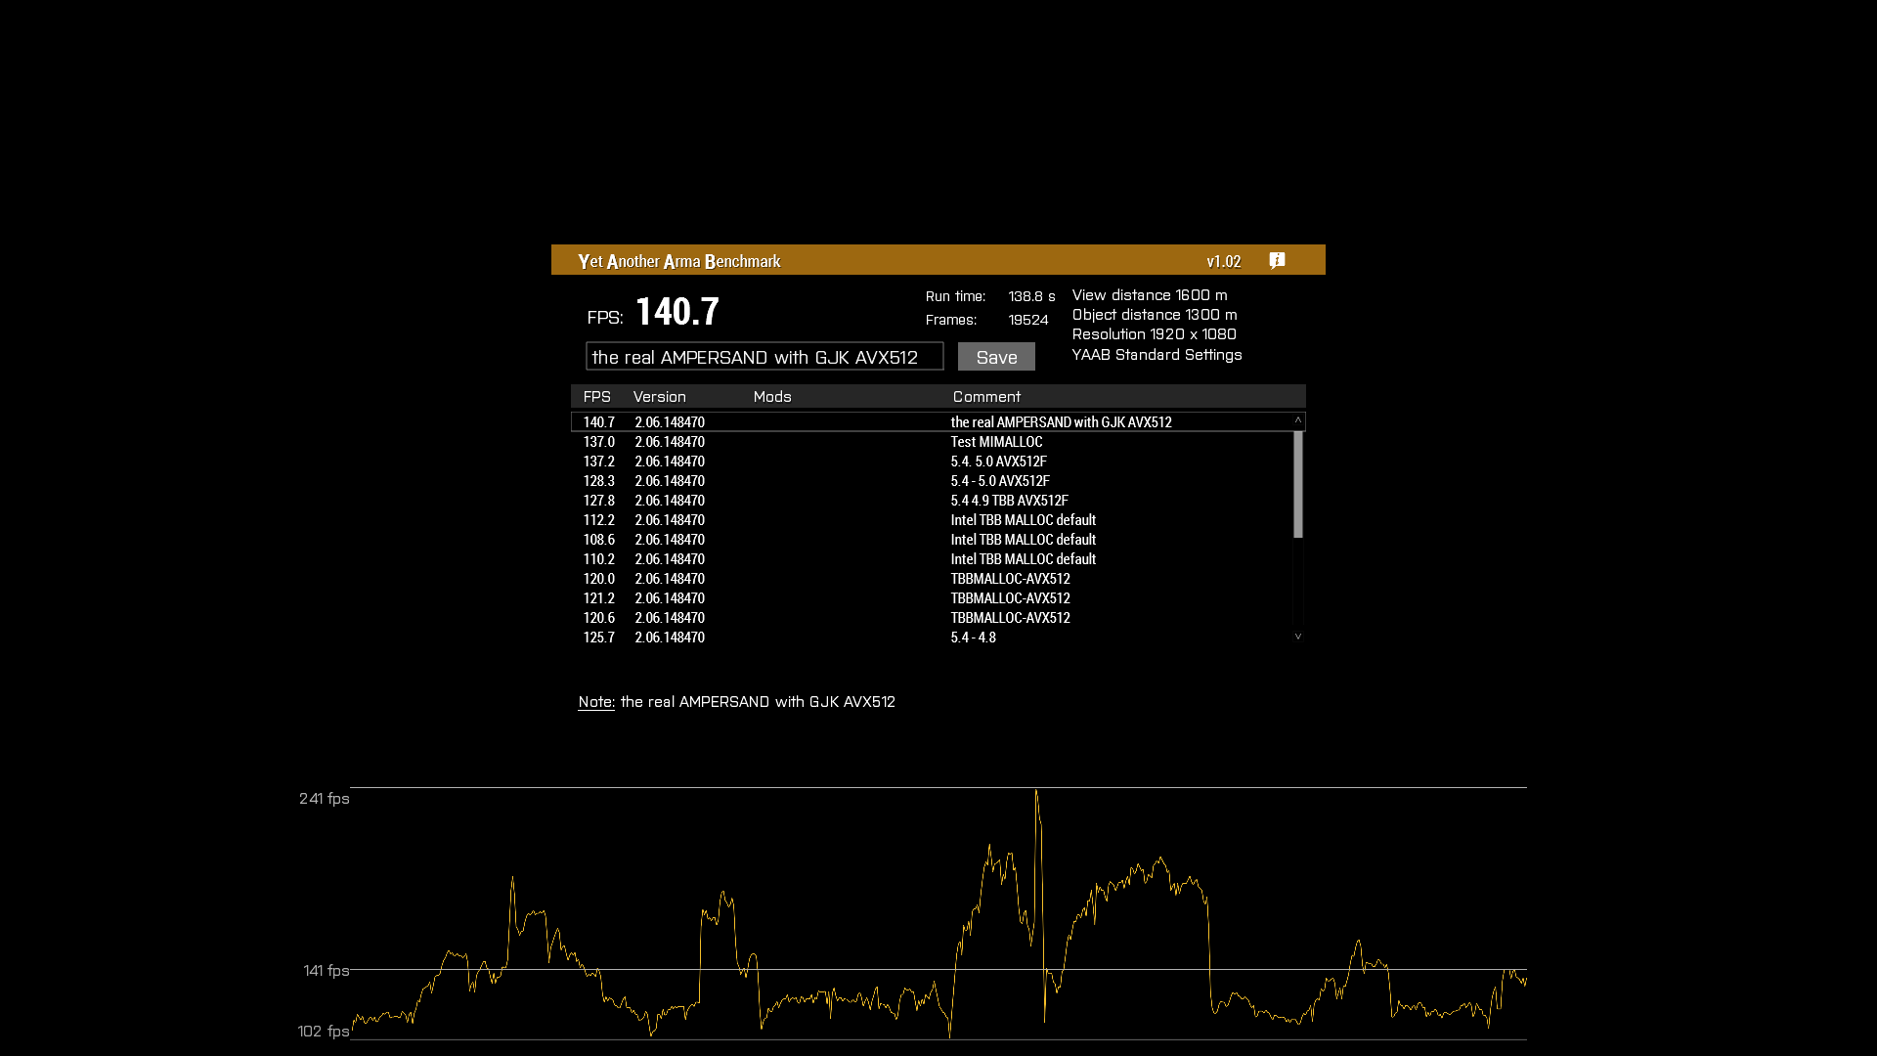Click the large 140.7 FPS value

[677, 312]
